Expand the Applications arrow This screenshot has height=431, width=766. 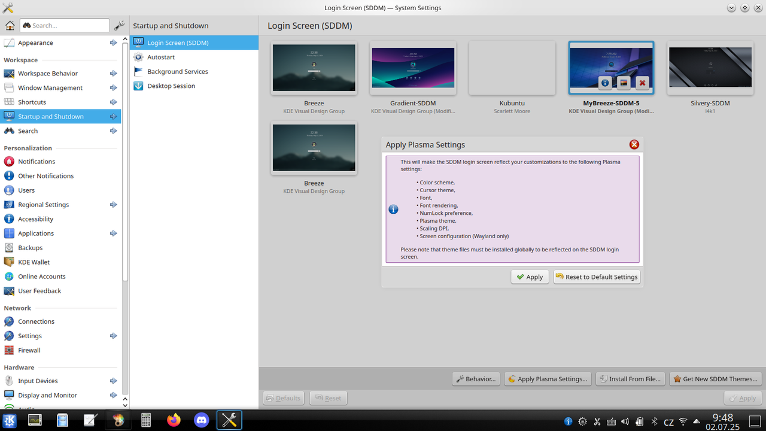(113, 233)
